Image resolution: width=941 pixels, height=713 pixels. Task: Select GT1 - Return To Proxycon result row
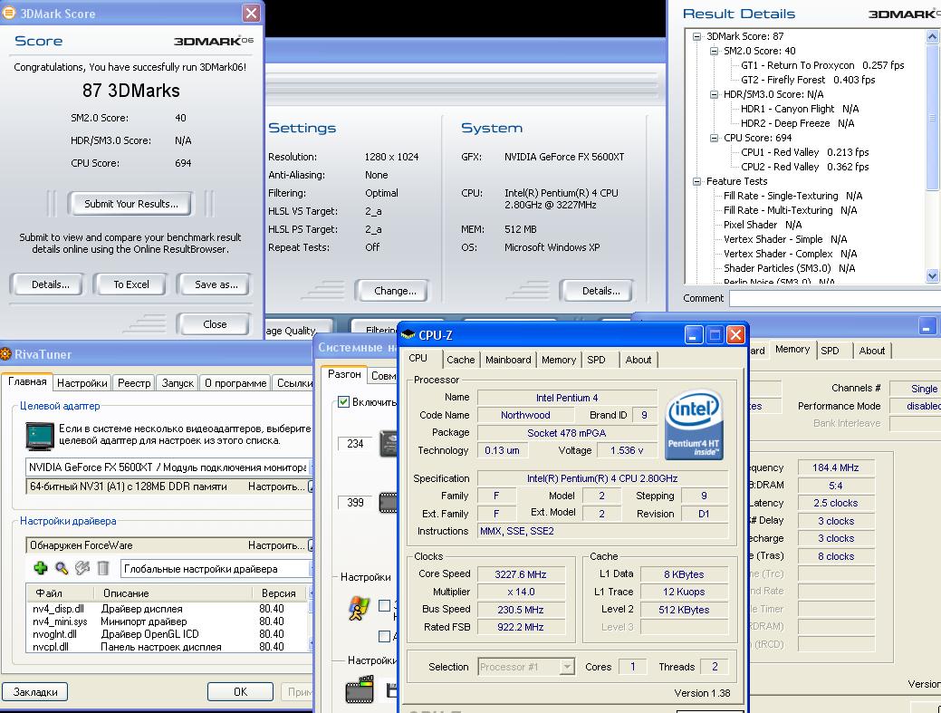tap(822, 65)
